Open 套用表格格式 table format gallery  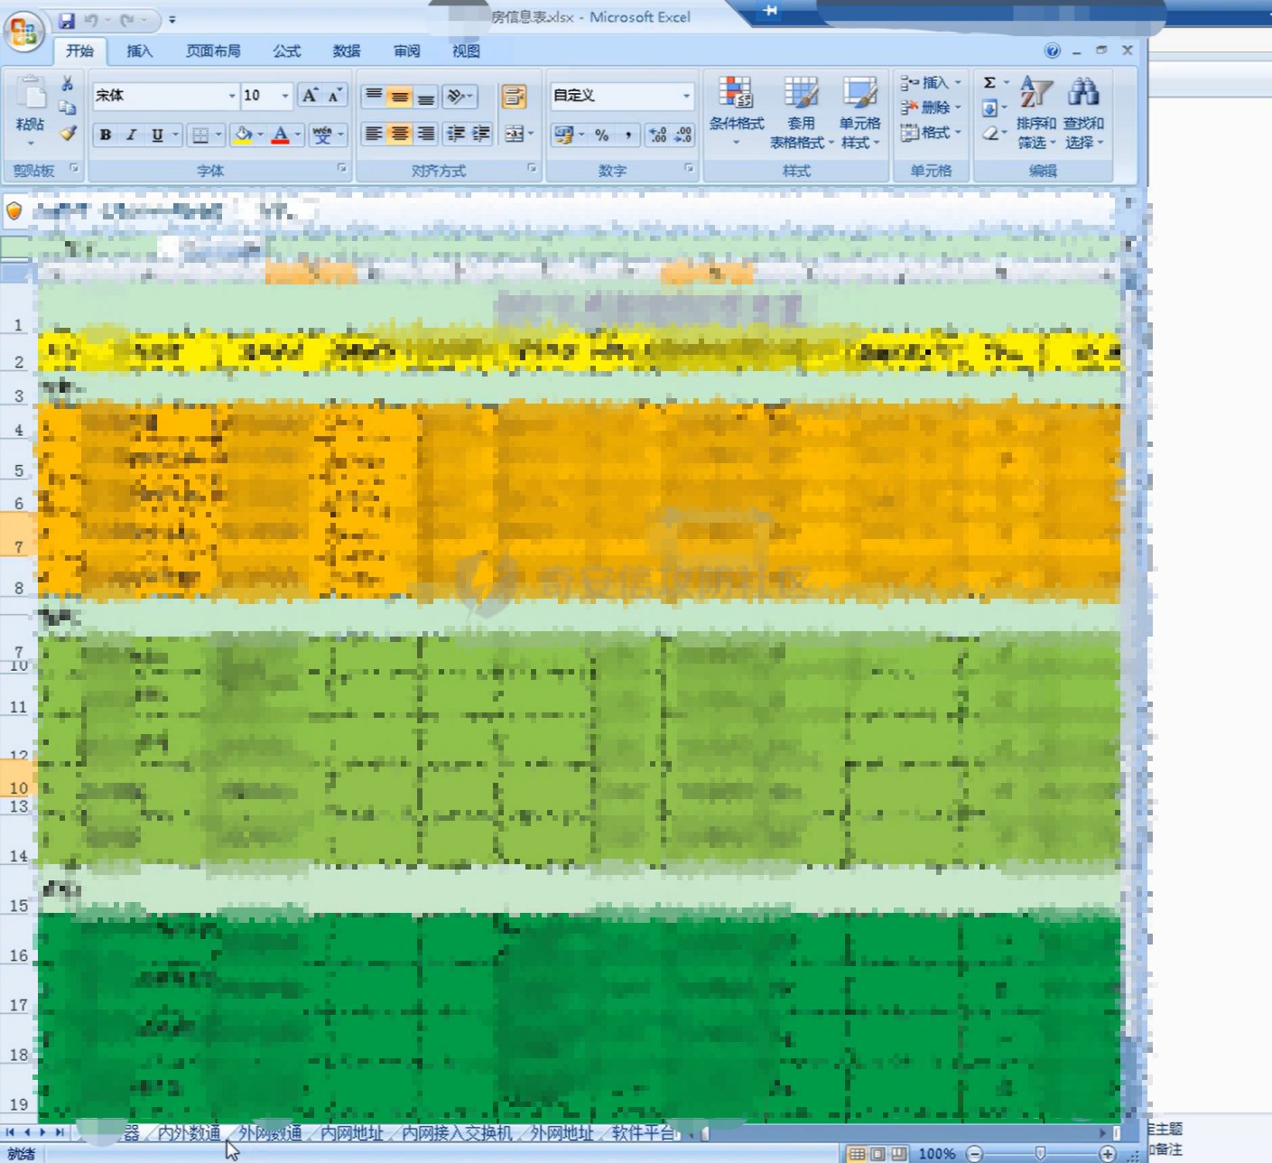coord(800,112)
